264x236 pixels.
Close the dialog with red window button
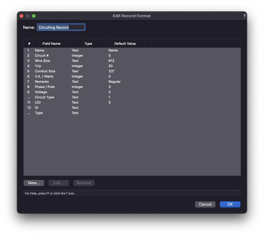pyautogui.click(x=21, y=16)
